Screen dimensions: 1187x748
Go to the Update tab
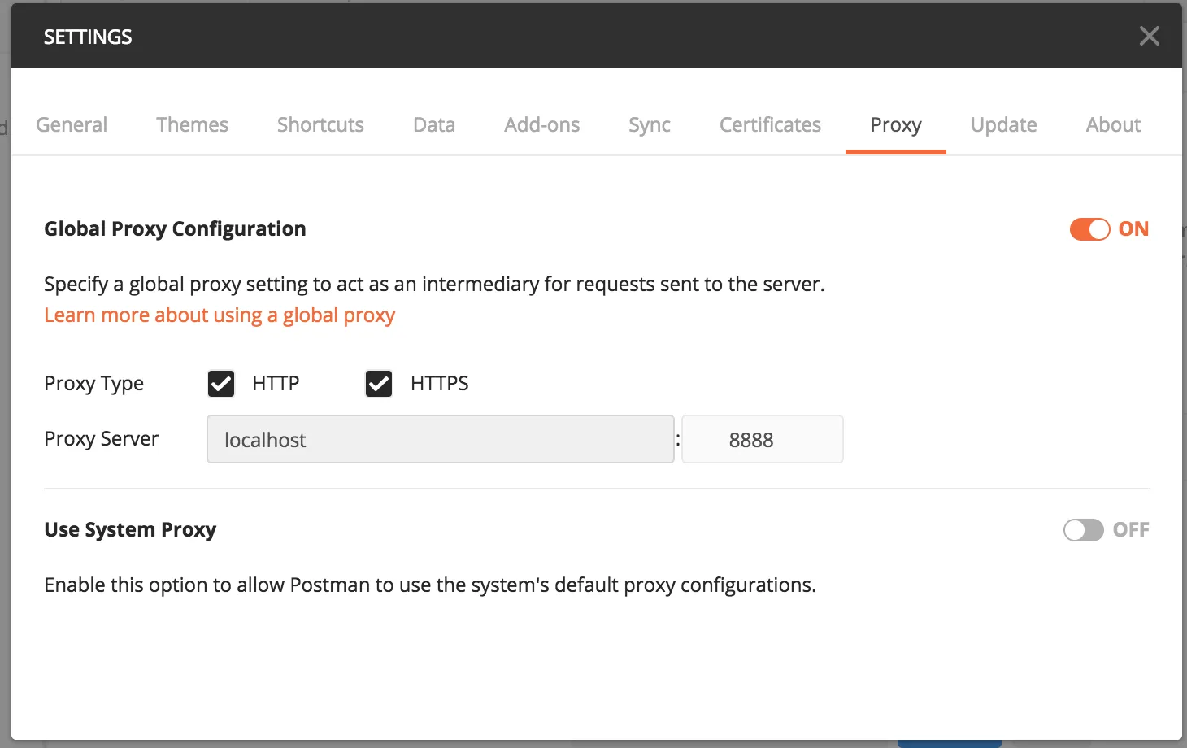(x=1003, y=124)
